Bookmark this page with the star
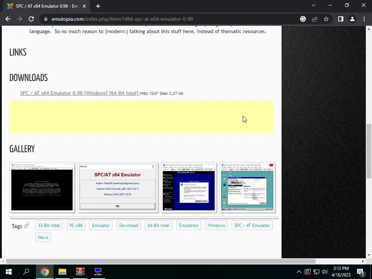372x279 pixels. [326, 19]
